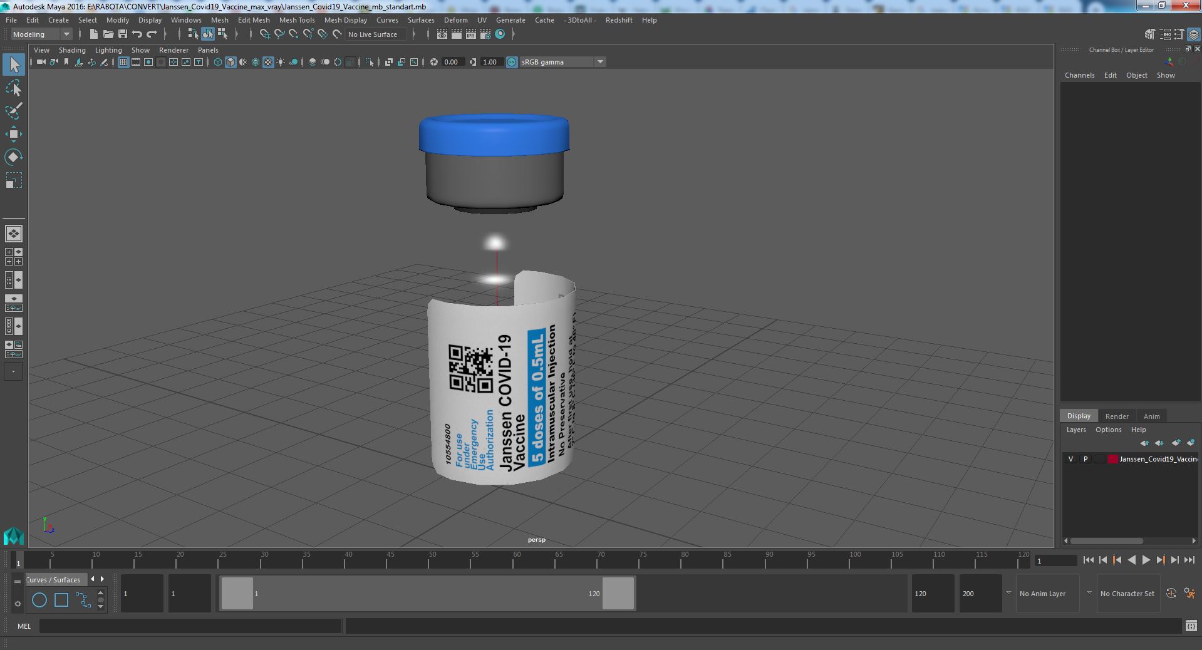Toggle use all lights in viewport

pyautogui.click(x=281, y=62)
